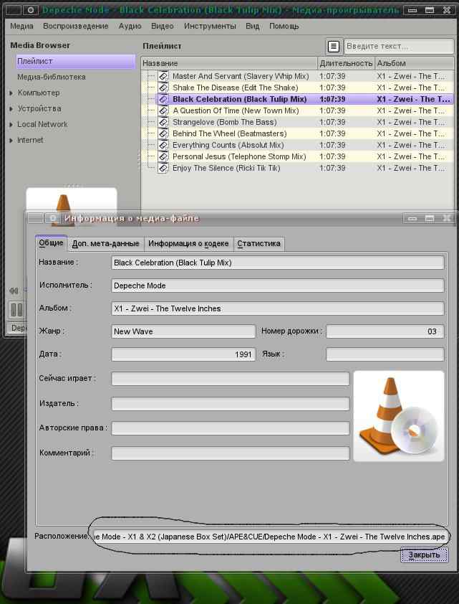This screenshot has width=459, height=604.
Task: Select Медиа-библиотека in Media Browser
Action: tap(52, 77)
